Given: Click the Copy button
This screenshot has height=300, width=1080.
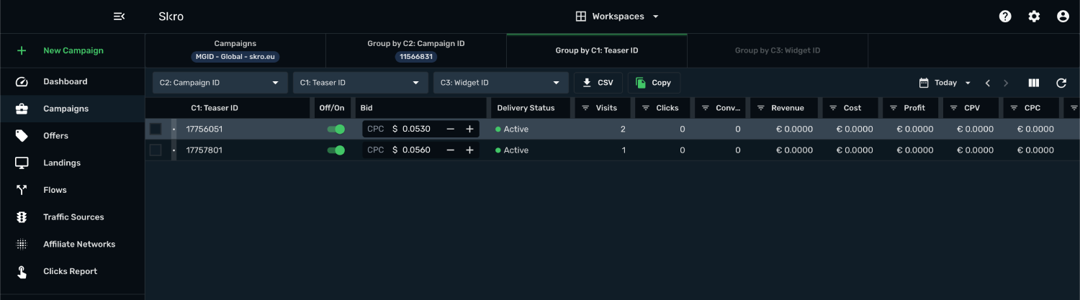Looking at the screenshot, I should pos(654,83).
